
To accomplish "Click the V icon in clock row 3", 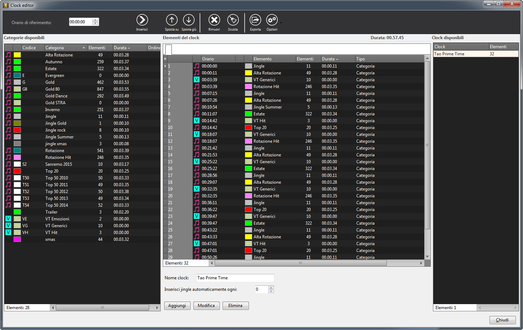I will point(196,80).
